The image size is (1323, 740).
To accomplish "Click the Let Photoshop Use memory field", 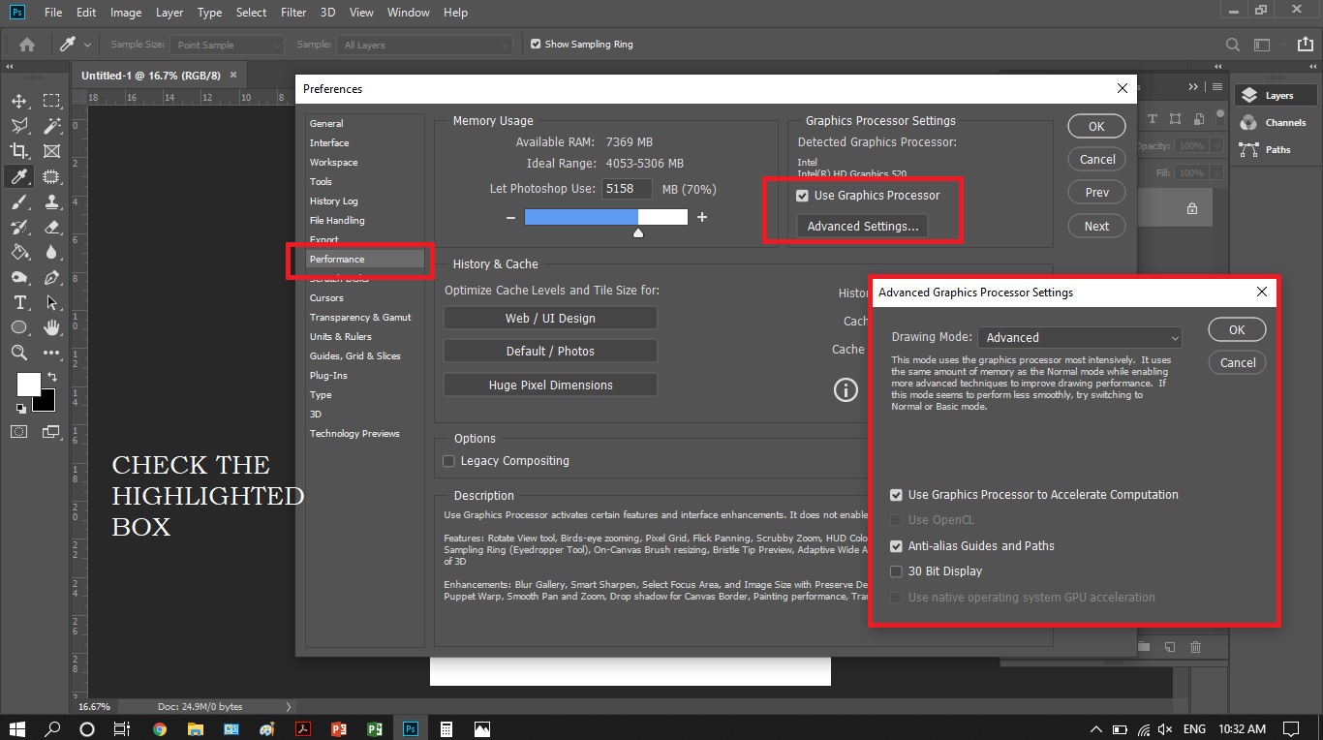I will pyautogui.click(x=629, y=189).
